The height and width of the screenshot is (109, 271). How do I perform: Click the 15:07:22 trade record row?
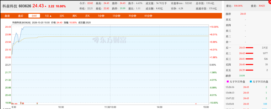click(x=247, y=98)
